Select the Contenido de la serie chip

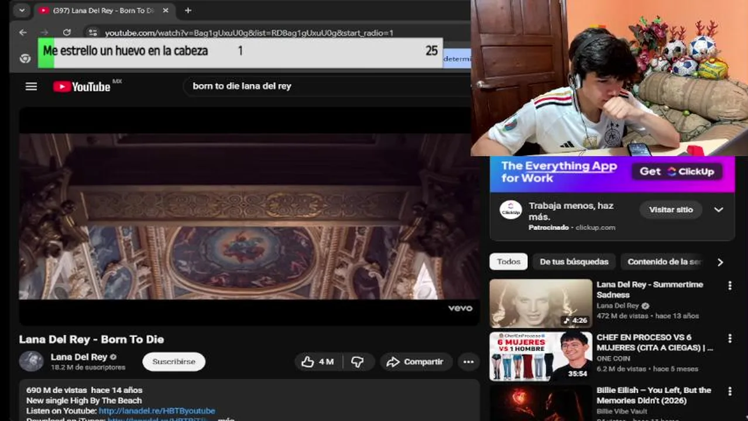tap(664, 262)
